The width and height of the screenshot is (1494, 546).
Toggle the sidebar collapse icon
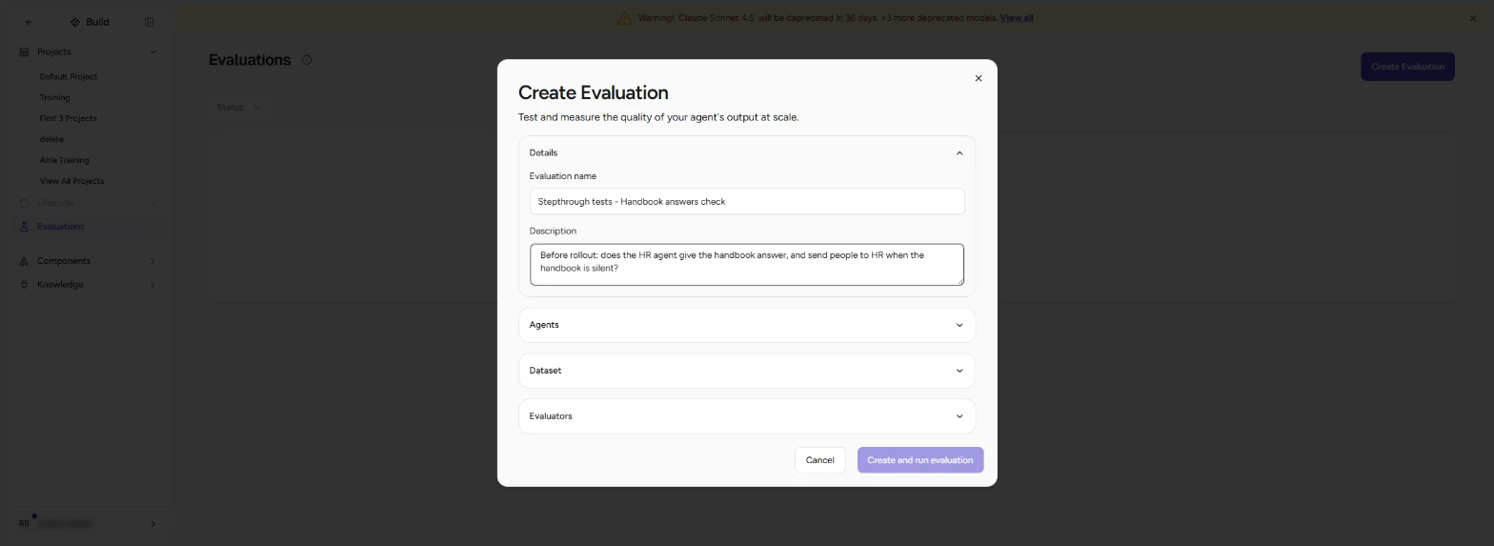coord(149,22)
